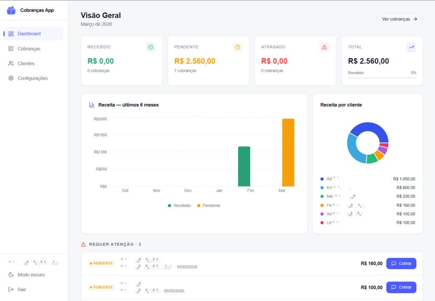Sign out using the Sair link
The image size is (435, 301).
pyautogui.click(x=21, y=290)
